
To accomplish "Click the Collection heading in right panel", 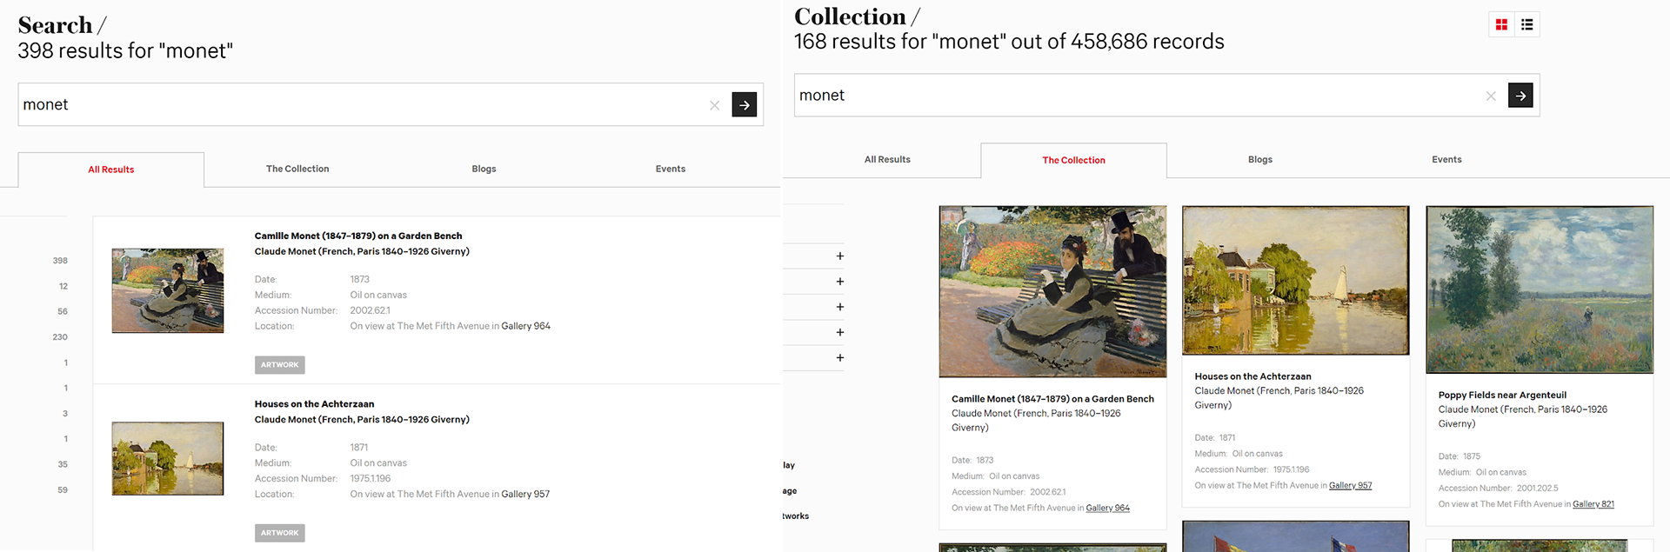I will tap(850, 17).
